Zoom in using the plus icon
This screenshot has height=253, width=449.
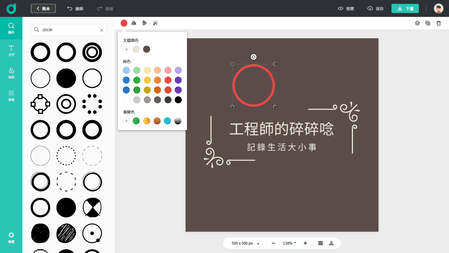(x=305, y=243)
